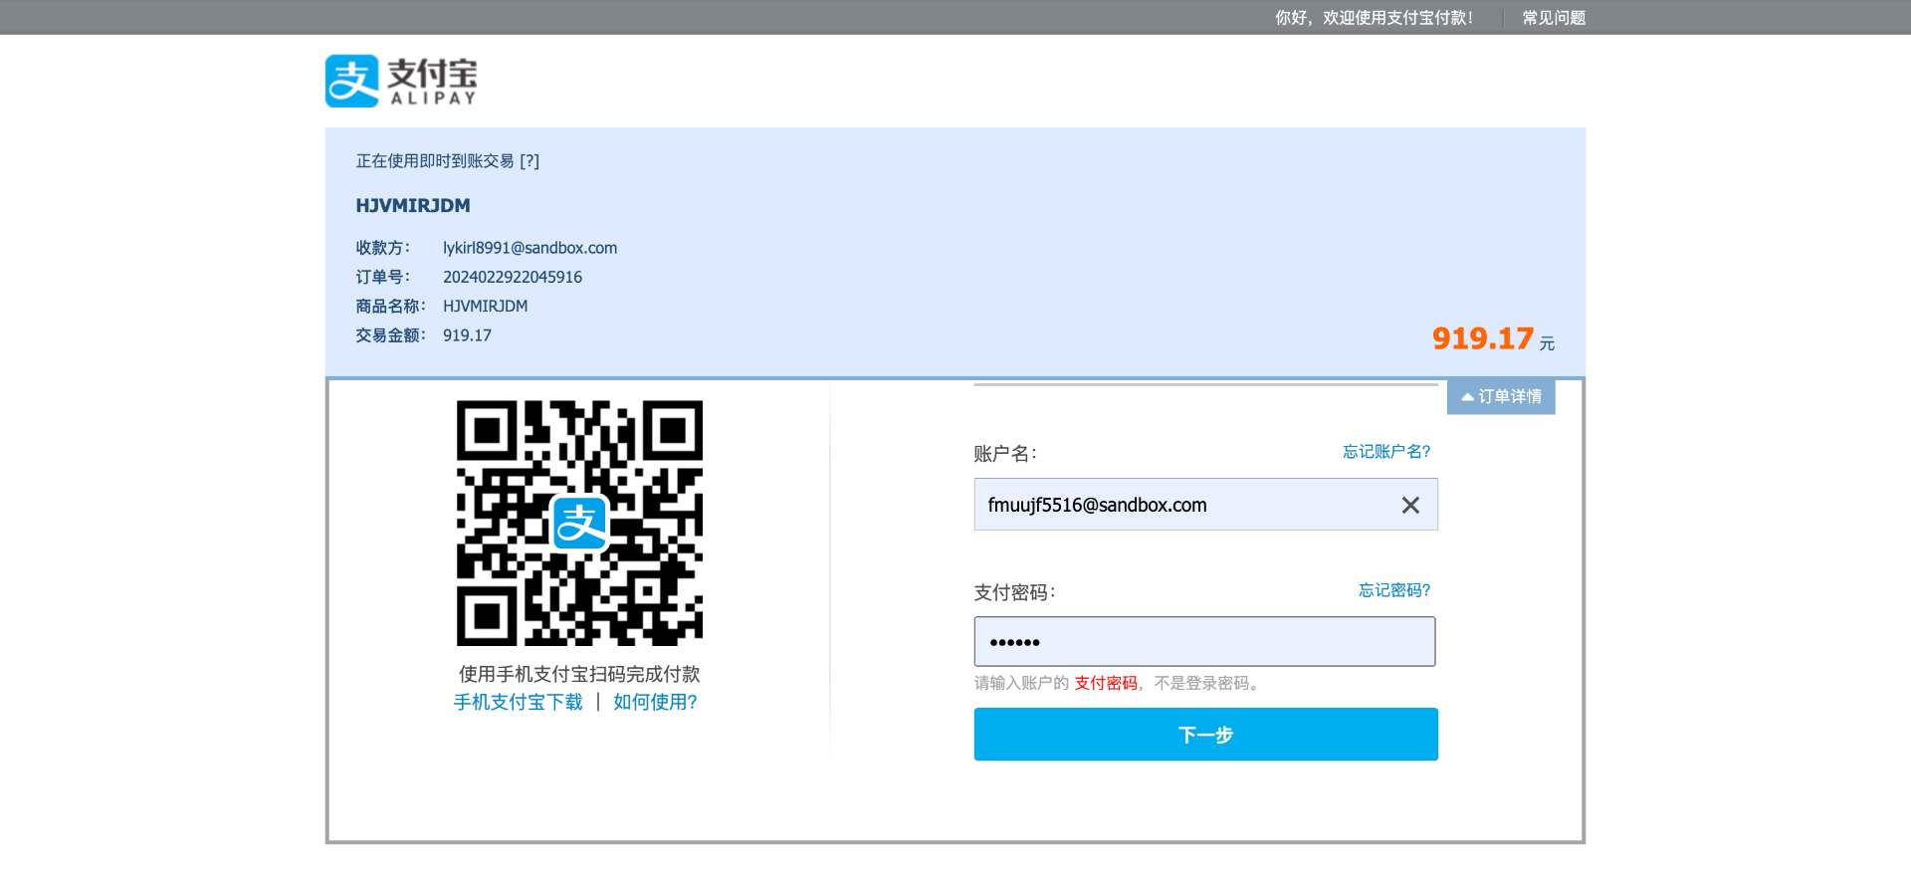
Task: Click the Alipay logo in the header
Action: point(401,81)
